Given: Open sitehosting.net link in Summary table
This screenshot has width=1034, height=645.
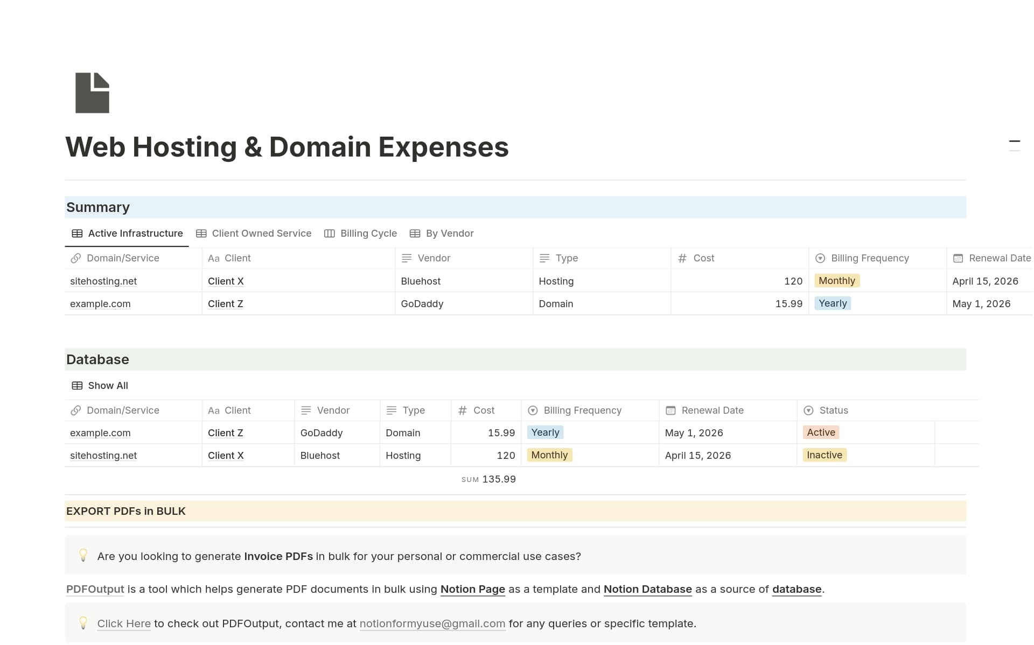Looking at the screenshot, I should (x=103, y=281).
